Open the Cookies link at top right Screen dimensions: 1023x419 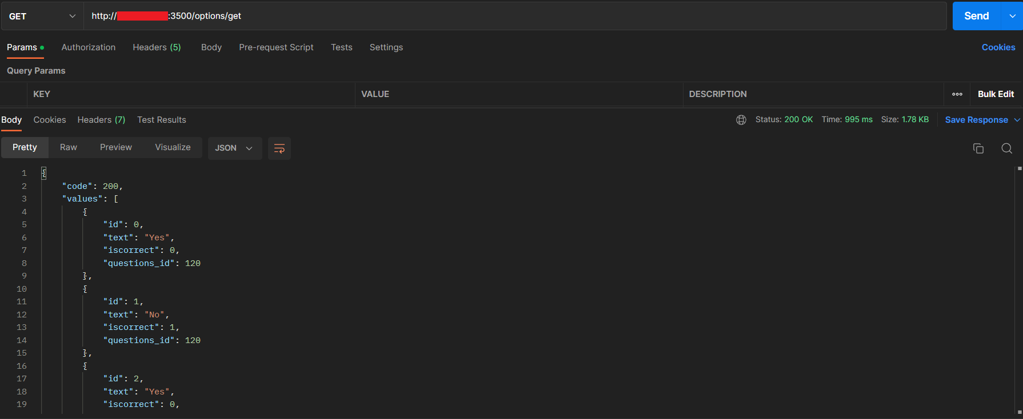tap(998, 47)
